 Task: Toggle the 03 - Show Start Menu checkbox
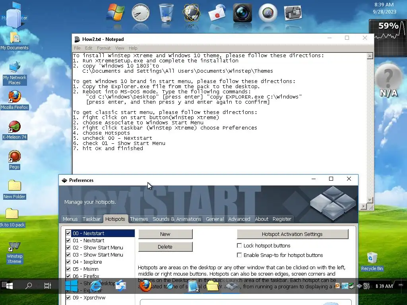click(68, 255)
